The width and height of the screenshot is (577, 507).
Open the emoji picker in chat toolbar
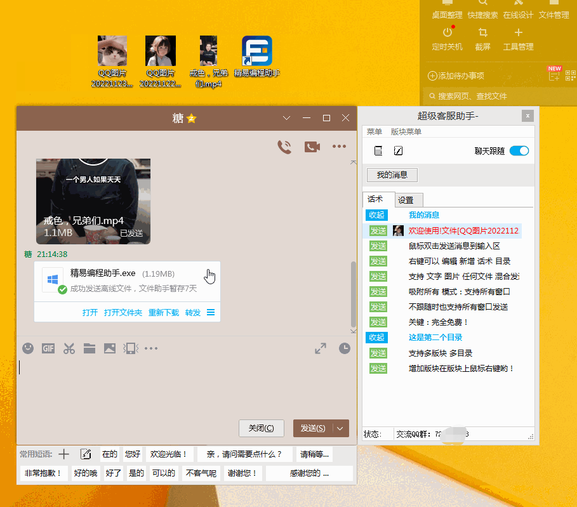(28, 348)
